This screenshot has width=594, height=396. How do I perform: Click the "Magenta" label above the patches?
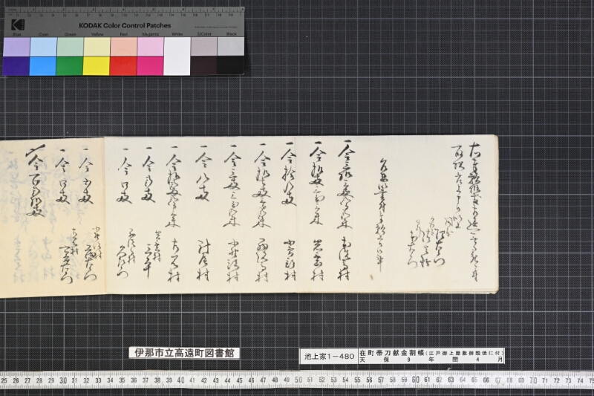[151, 34]
